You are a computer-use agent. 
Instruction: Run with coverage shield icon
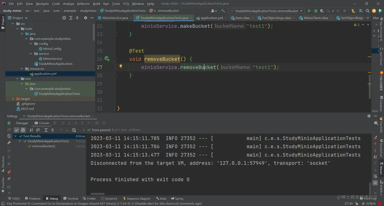(322, 11)
